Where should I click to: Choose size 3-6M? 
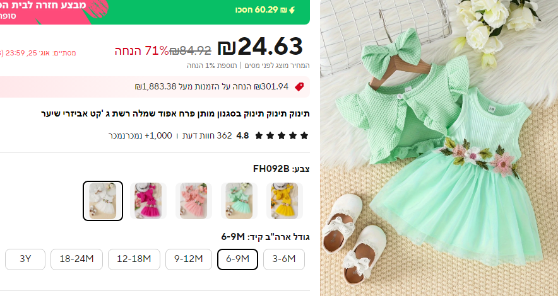coord(284,259)
